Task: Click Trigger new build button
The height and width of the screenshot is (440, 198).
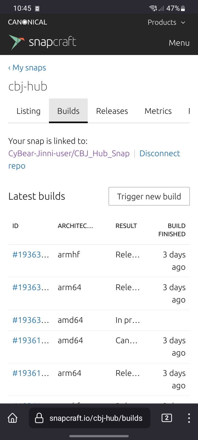Action: [x=149, y=196]
